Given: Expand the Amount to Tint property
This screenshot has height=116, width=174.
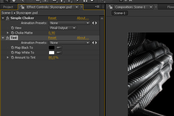Looking at the screenshot, I should pyautogui.click(x=8, y=57).
